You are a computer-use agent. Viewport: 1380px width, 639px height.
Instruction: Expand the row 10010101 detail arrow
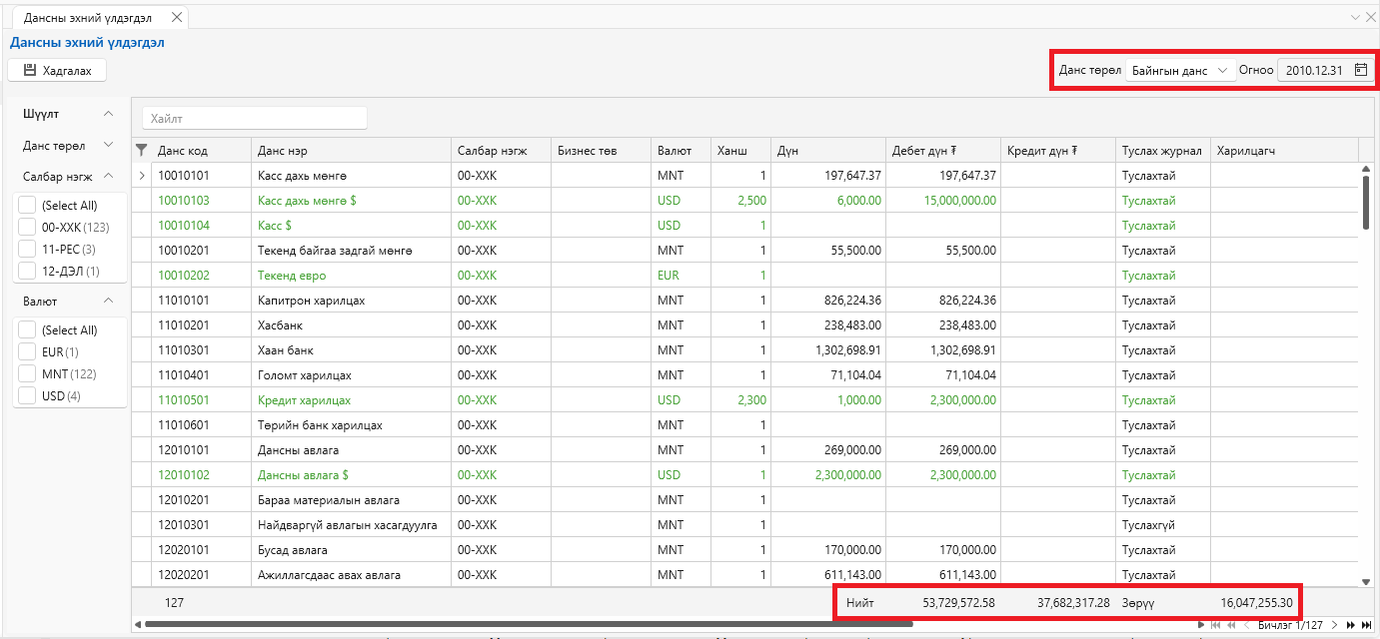point(141,176)
